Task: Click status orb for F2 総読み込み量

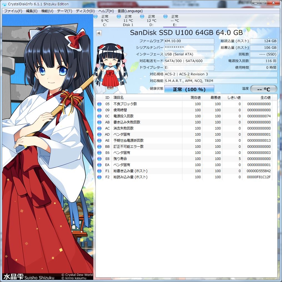Action: (99, 177)
